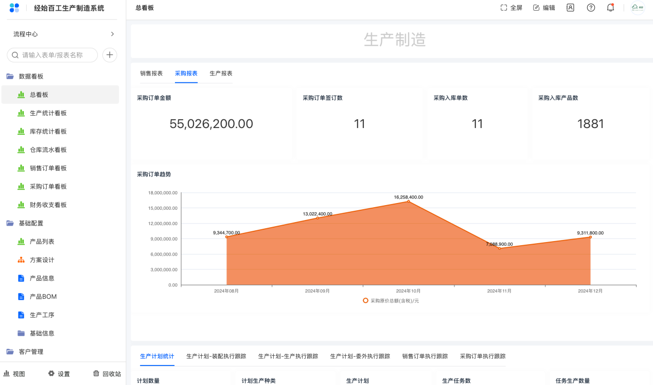Collapse the 基础配置 folder
Image resolution: width=653 pixels, height=385 pixels.
point(31,224)
